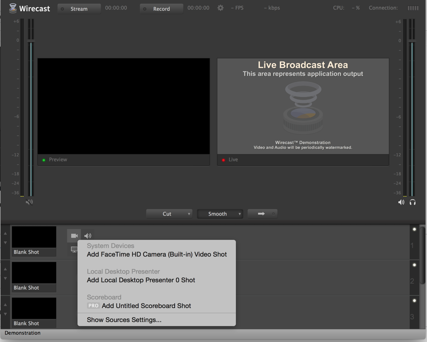Open the output settings gear icon

pyautogui.click(x=221, y=8)
